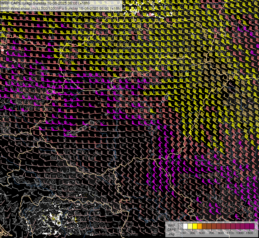The width and height of the screenshot is (259, 238).
Task: Click the legend value 300
Action: click(192, 233)
